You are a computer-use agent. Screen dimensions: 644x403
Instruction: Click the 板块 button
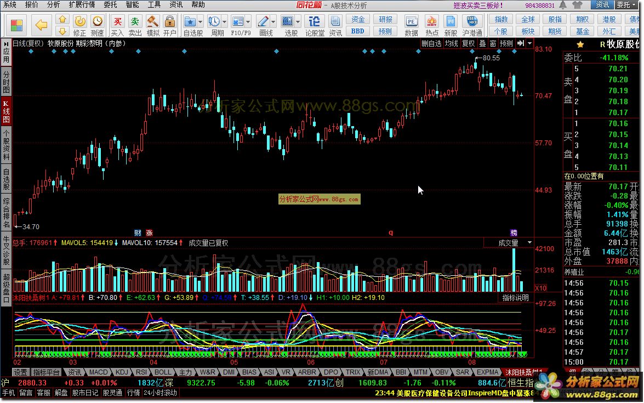pyautogui.click(x=528, y=31)
